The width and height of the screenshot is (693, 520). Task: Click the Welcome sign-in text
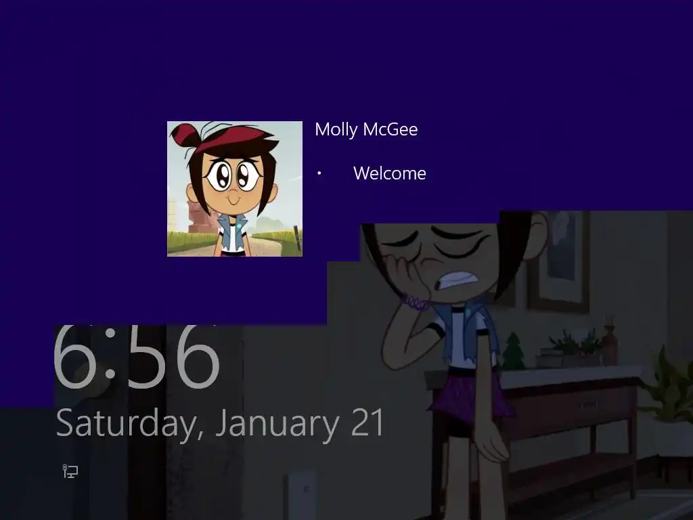pos(389,173)
